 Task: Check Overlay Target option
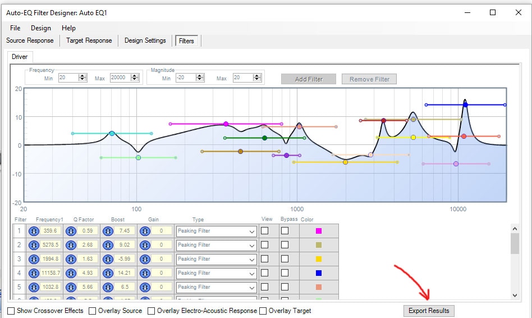pos(263,311)
